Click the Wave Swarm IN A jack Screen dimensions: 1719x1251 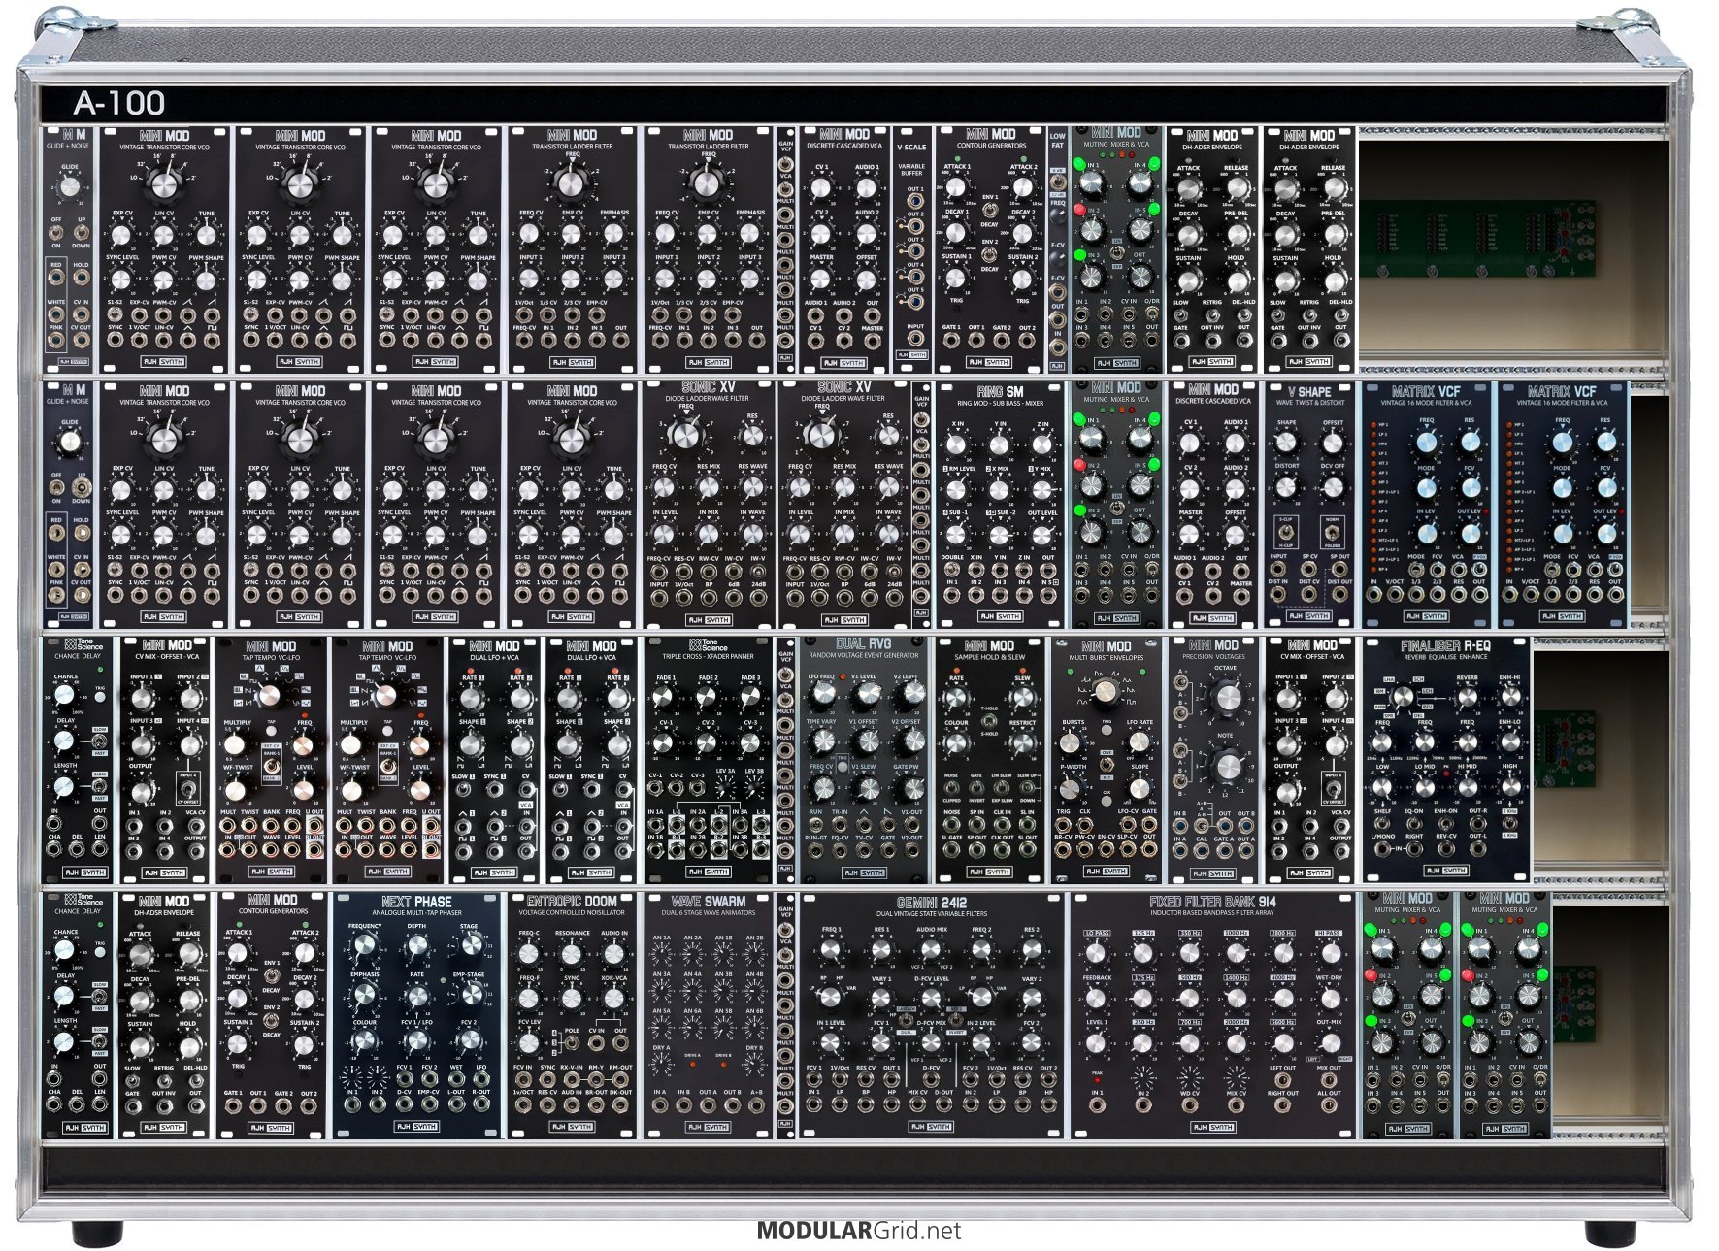click(x=660, y=1103)
